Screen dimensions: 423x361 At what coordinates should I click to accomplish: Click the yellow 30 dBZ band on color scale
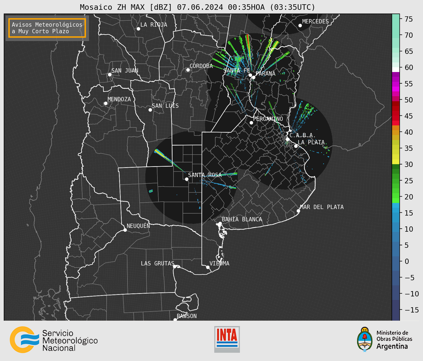pyautogui.click(x=396, y=162)
